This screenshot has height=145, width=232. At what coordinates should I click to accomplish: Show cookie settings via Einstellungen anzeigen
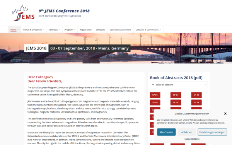[x=212, y=132]
